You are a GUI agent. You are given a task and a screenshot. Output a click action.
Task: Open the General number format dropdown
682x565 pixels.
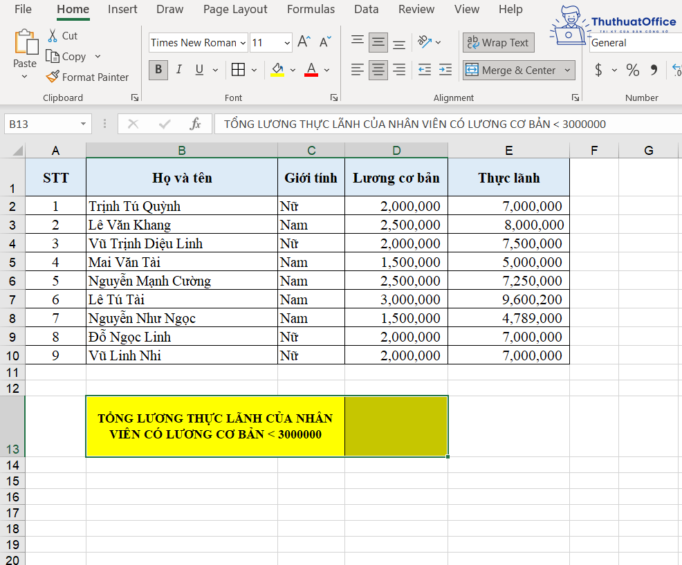point(634,42)
